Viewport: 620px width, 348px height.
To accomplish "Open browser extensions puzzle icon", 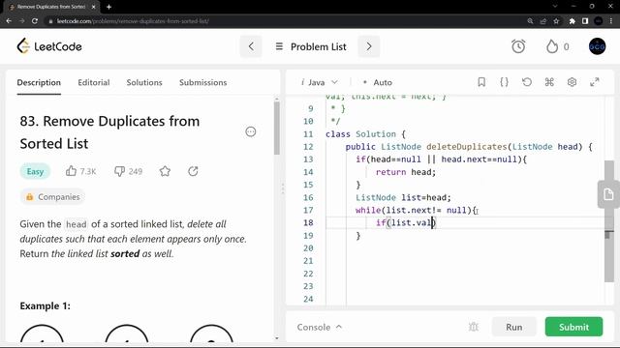I will pos(572,21).
